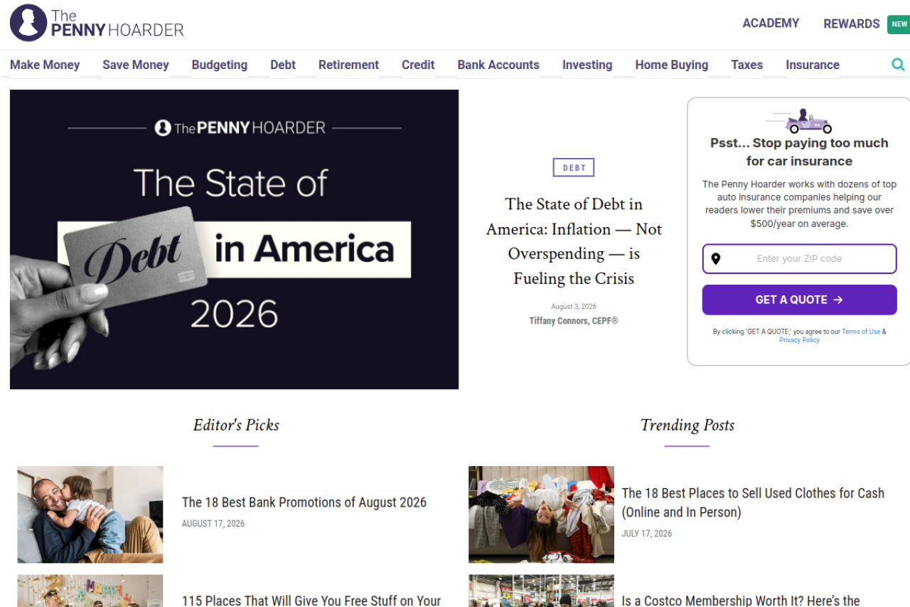The width and height of the screenshot is (910, 607).
Task: Go to the Retirement section
Action: pyautogui.click(x=348, y=65)
